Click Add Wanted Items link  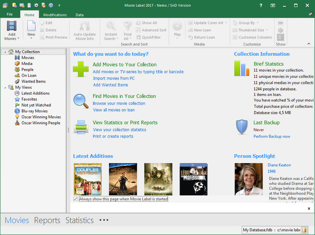pyautogui.click(x=111, y=85)
